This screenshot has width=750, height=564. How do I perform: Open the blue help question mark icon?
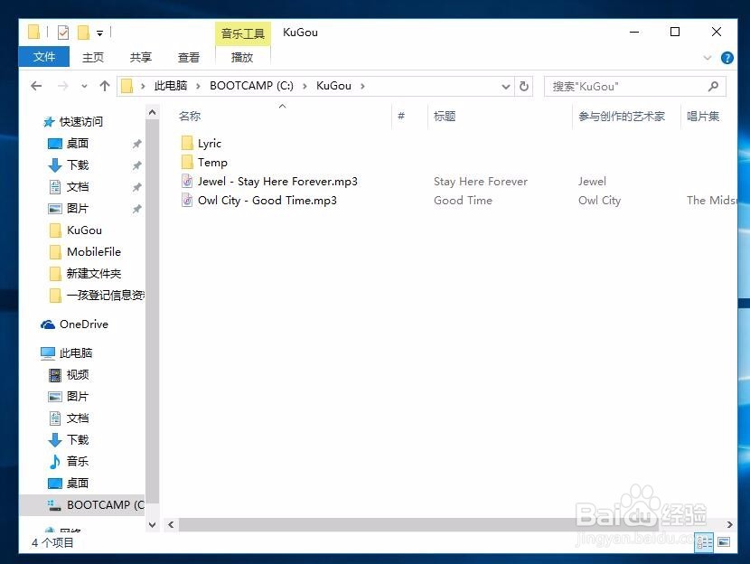[x=727, y=58]
